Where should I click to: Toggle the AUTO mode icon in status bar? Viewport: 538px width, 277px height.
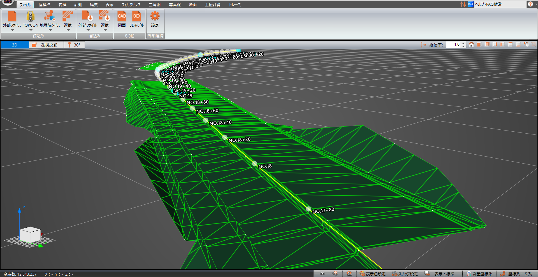click(349, 274)
